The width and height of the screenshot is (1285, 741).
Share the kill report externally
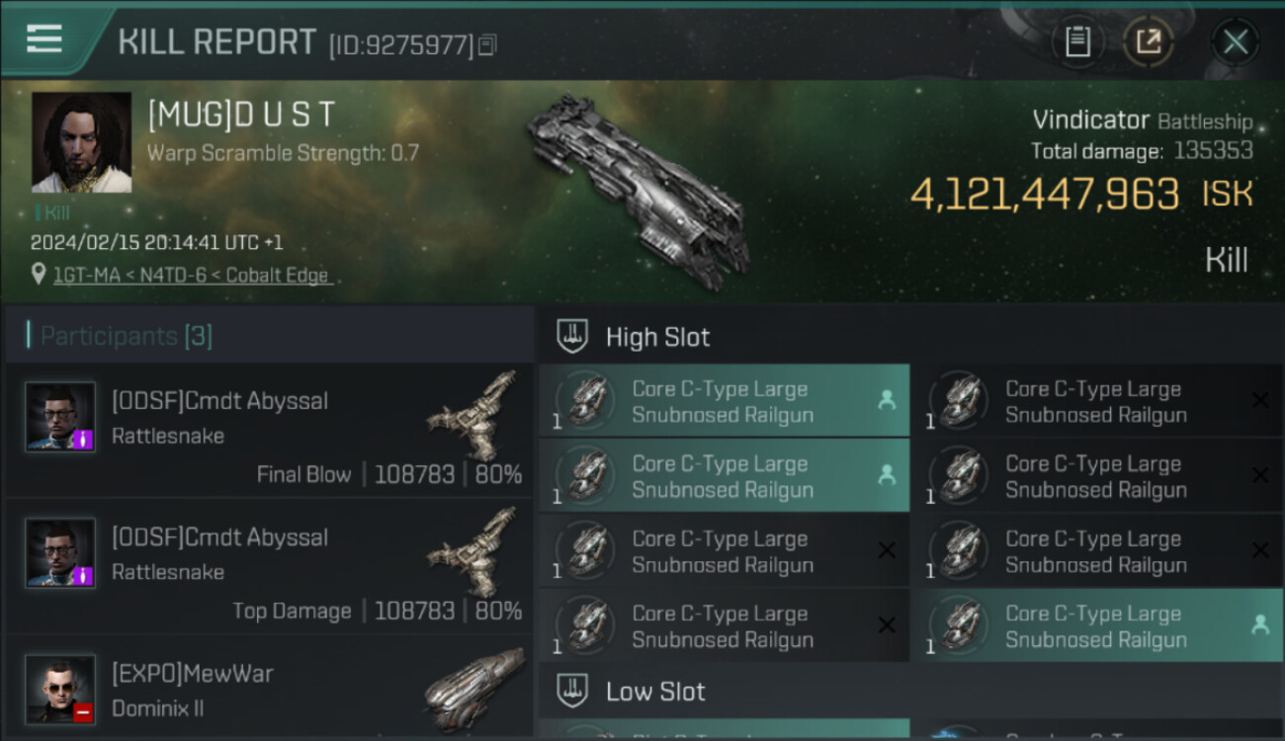[x=1149, y=41]
